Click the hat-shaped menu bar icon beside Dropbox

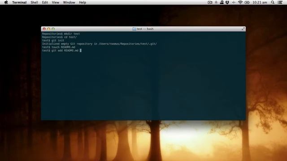[x=222, y=2]
